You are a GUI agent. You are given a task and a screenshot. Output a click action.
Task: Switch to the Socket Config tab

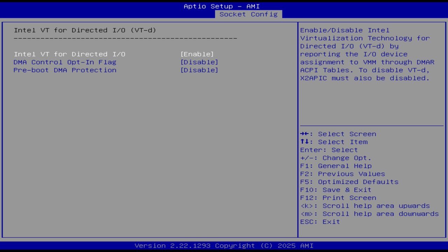[249, 14]
